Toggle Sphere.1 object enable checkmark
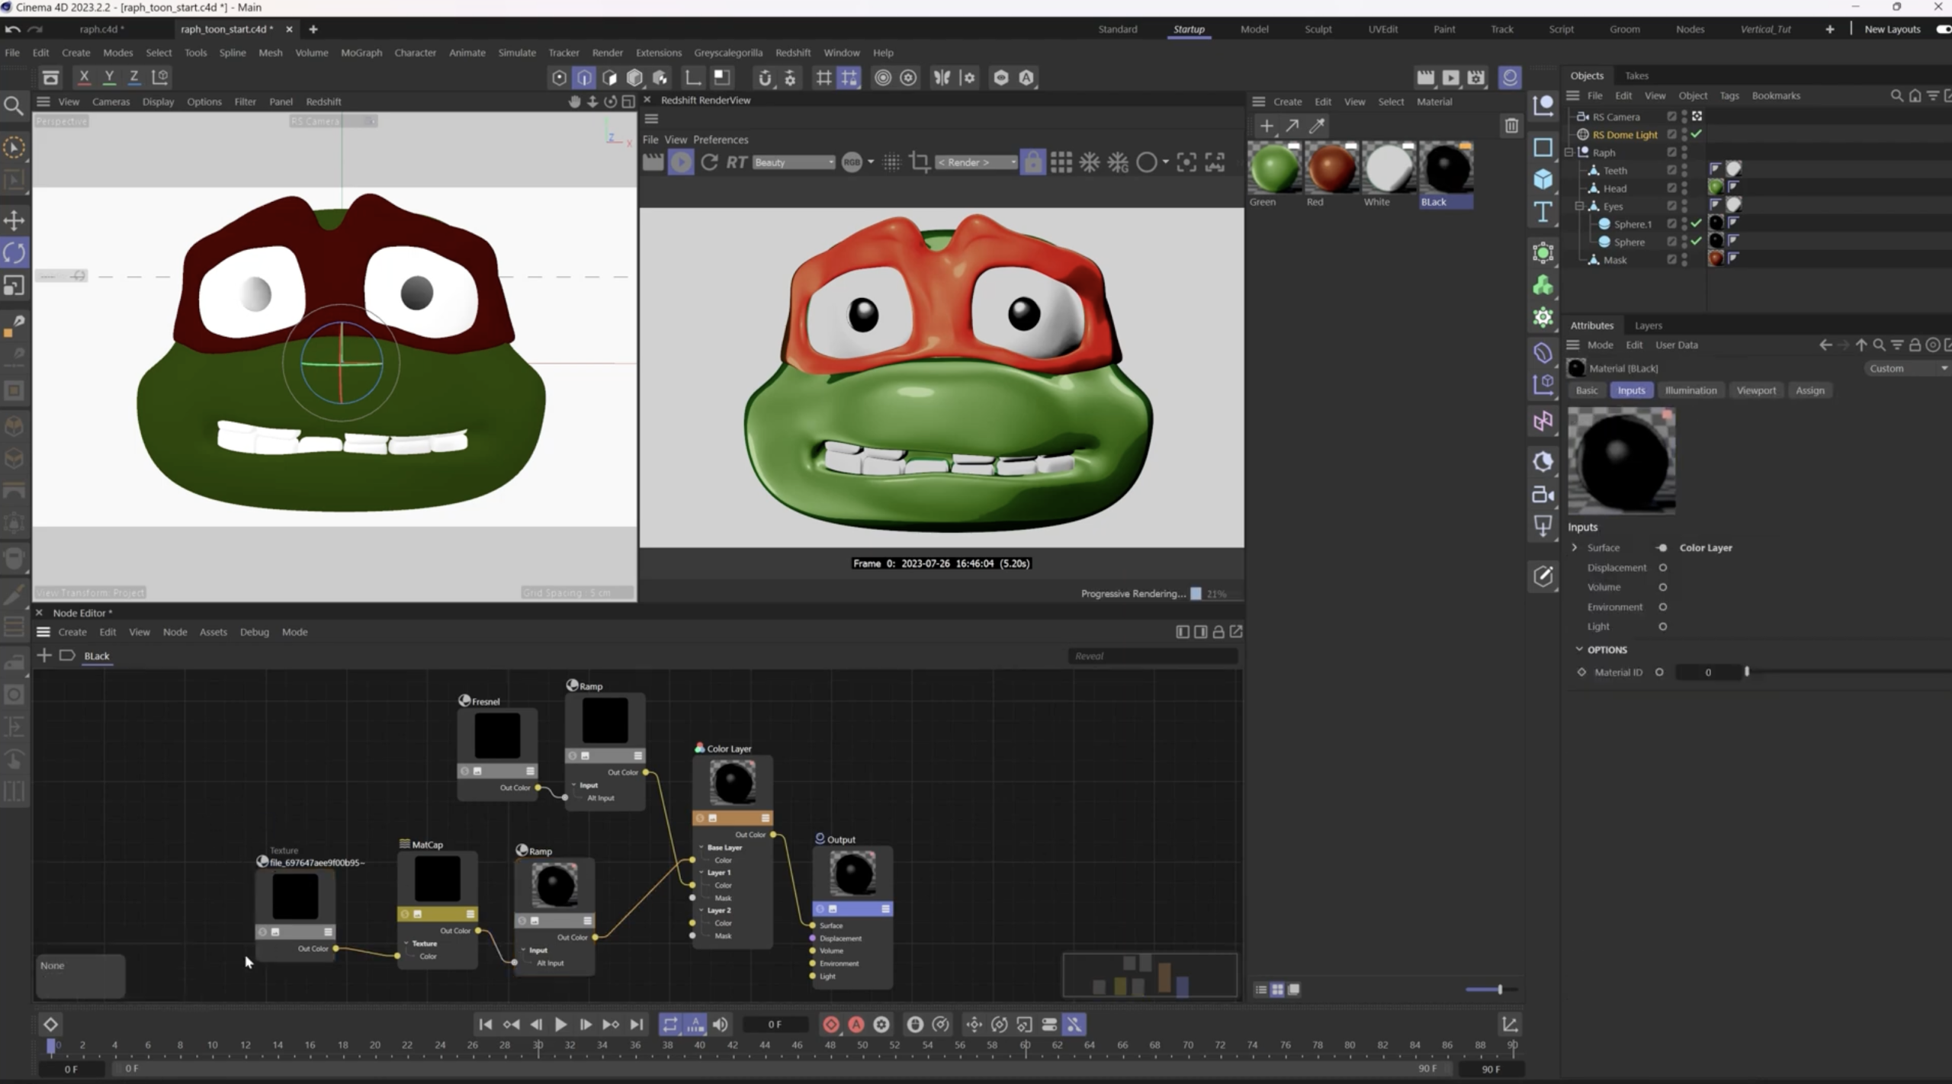The width and height of the screenshot is (1952, 1084). 1697,223
